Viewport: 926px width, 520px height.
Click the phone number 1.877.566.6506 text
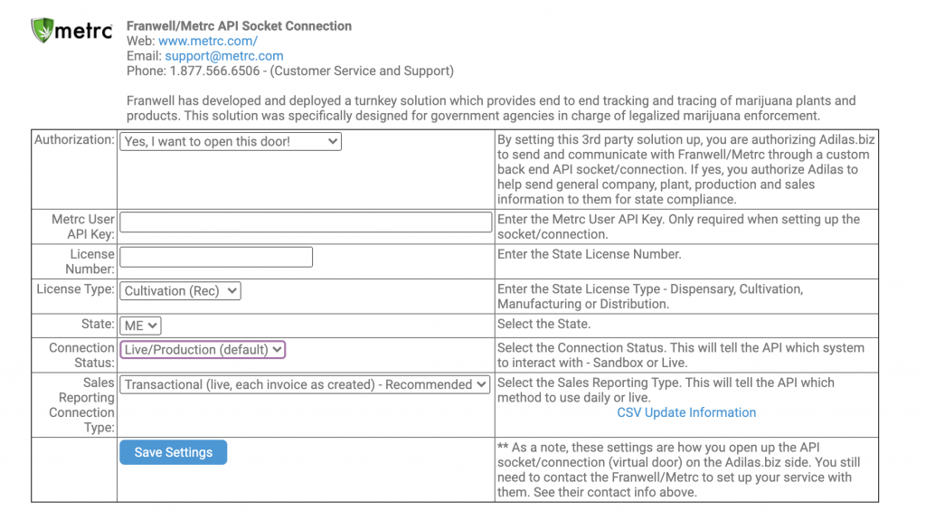pos(214,71)
